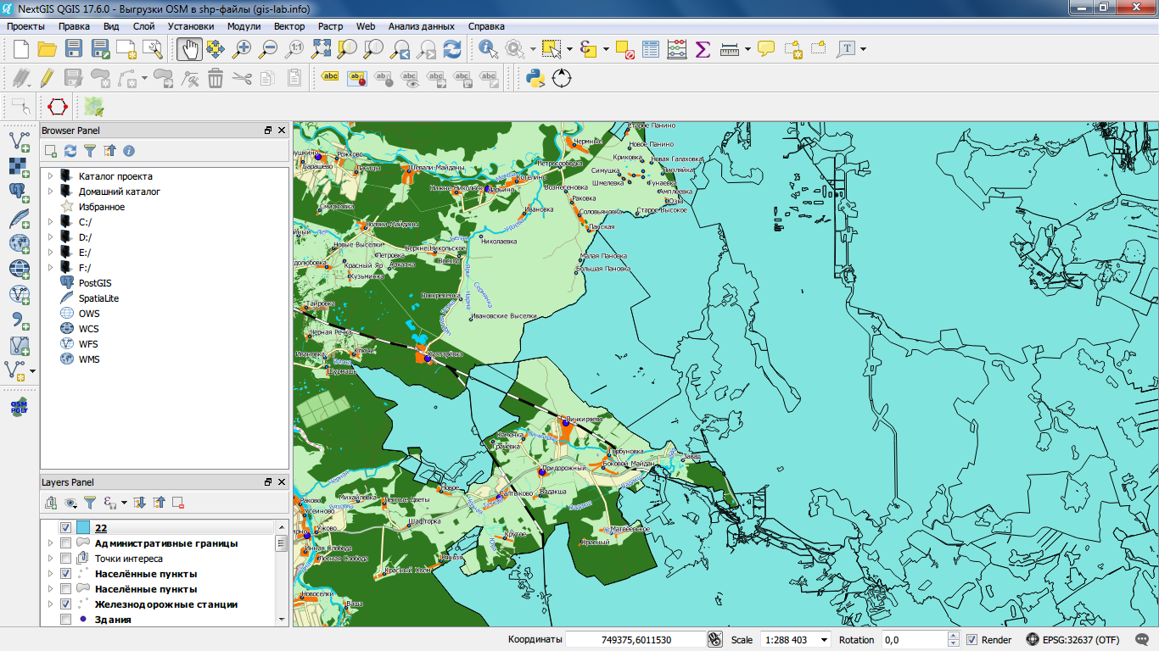
Task: Open the attribute table icon
Action: pos(651,49)
